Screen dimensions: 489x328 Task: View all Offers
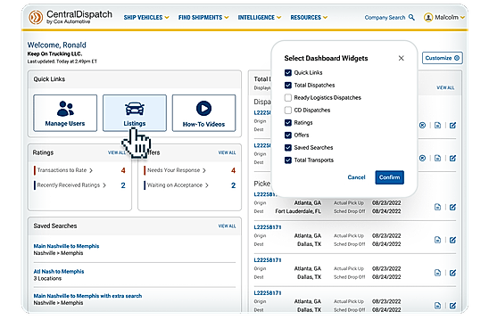(227, 152)
